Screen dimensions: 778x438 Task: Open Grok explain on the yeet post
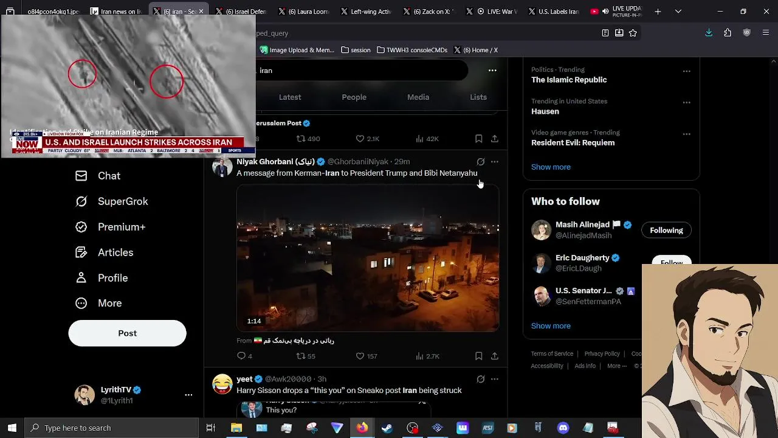point(481,379)
